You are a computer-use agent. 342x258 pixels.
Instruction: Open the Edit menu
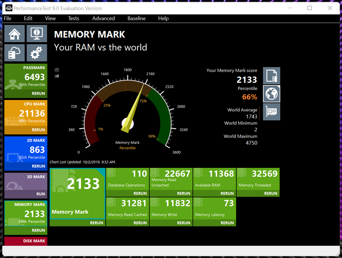coord(28,18)
